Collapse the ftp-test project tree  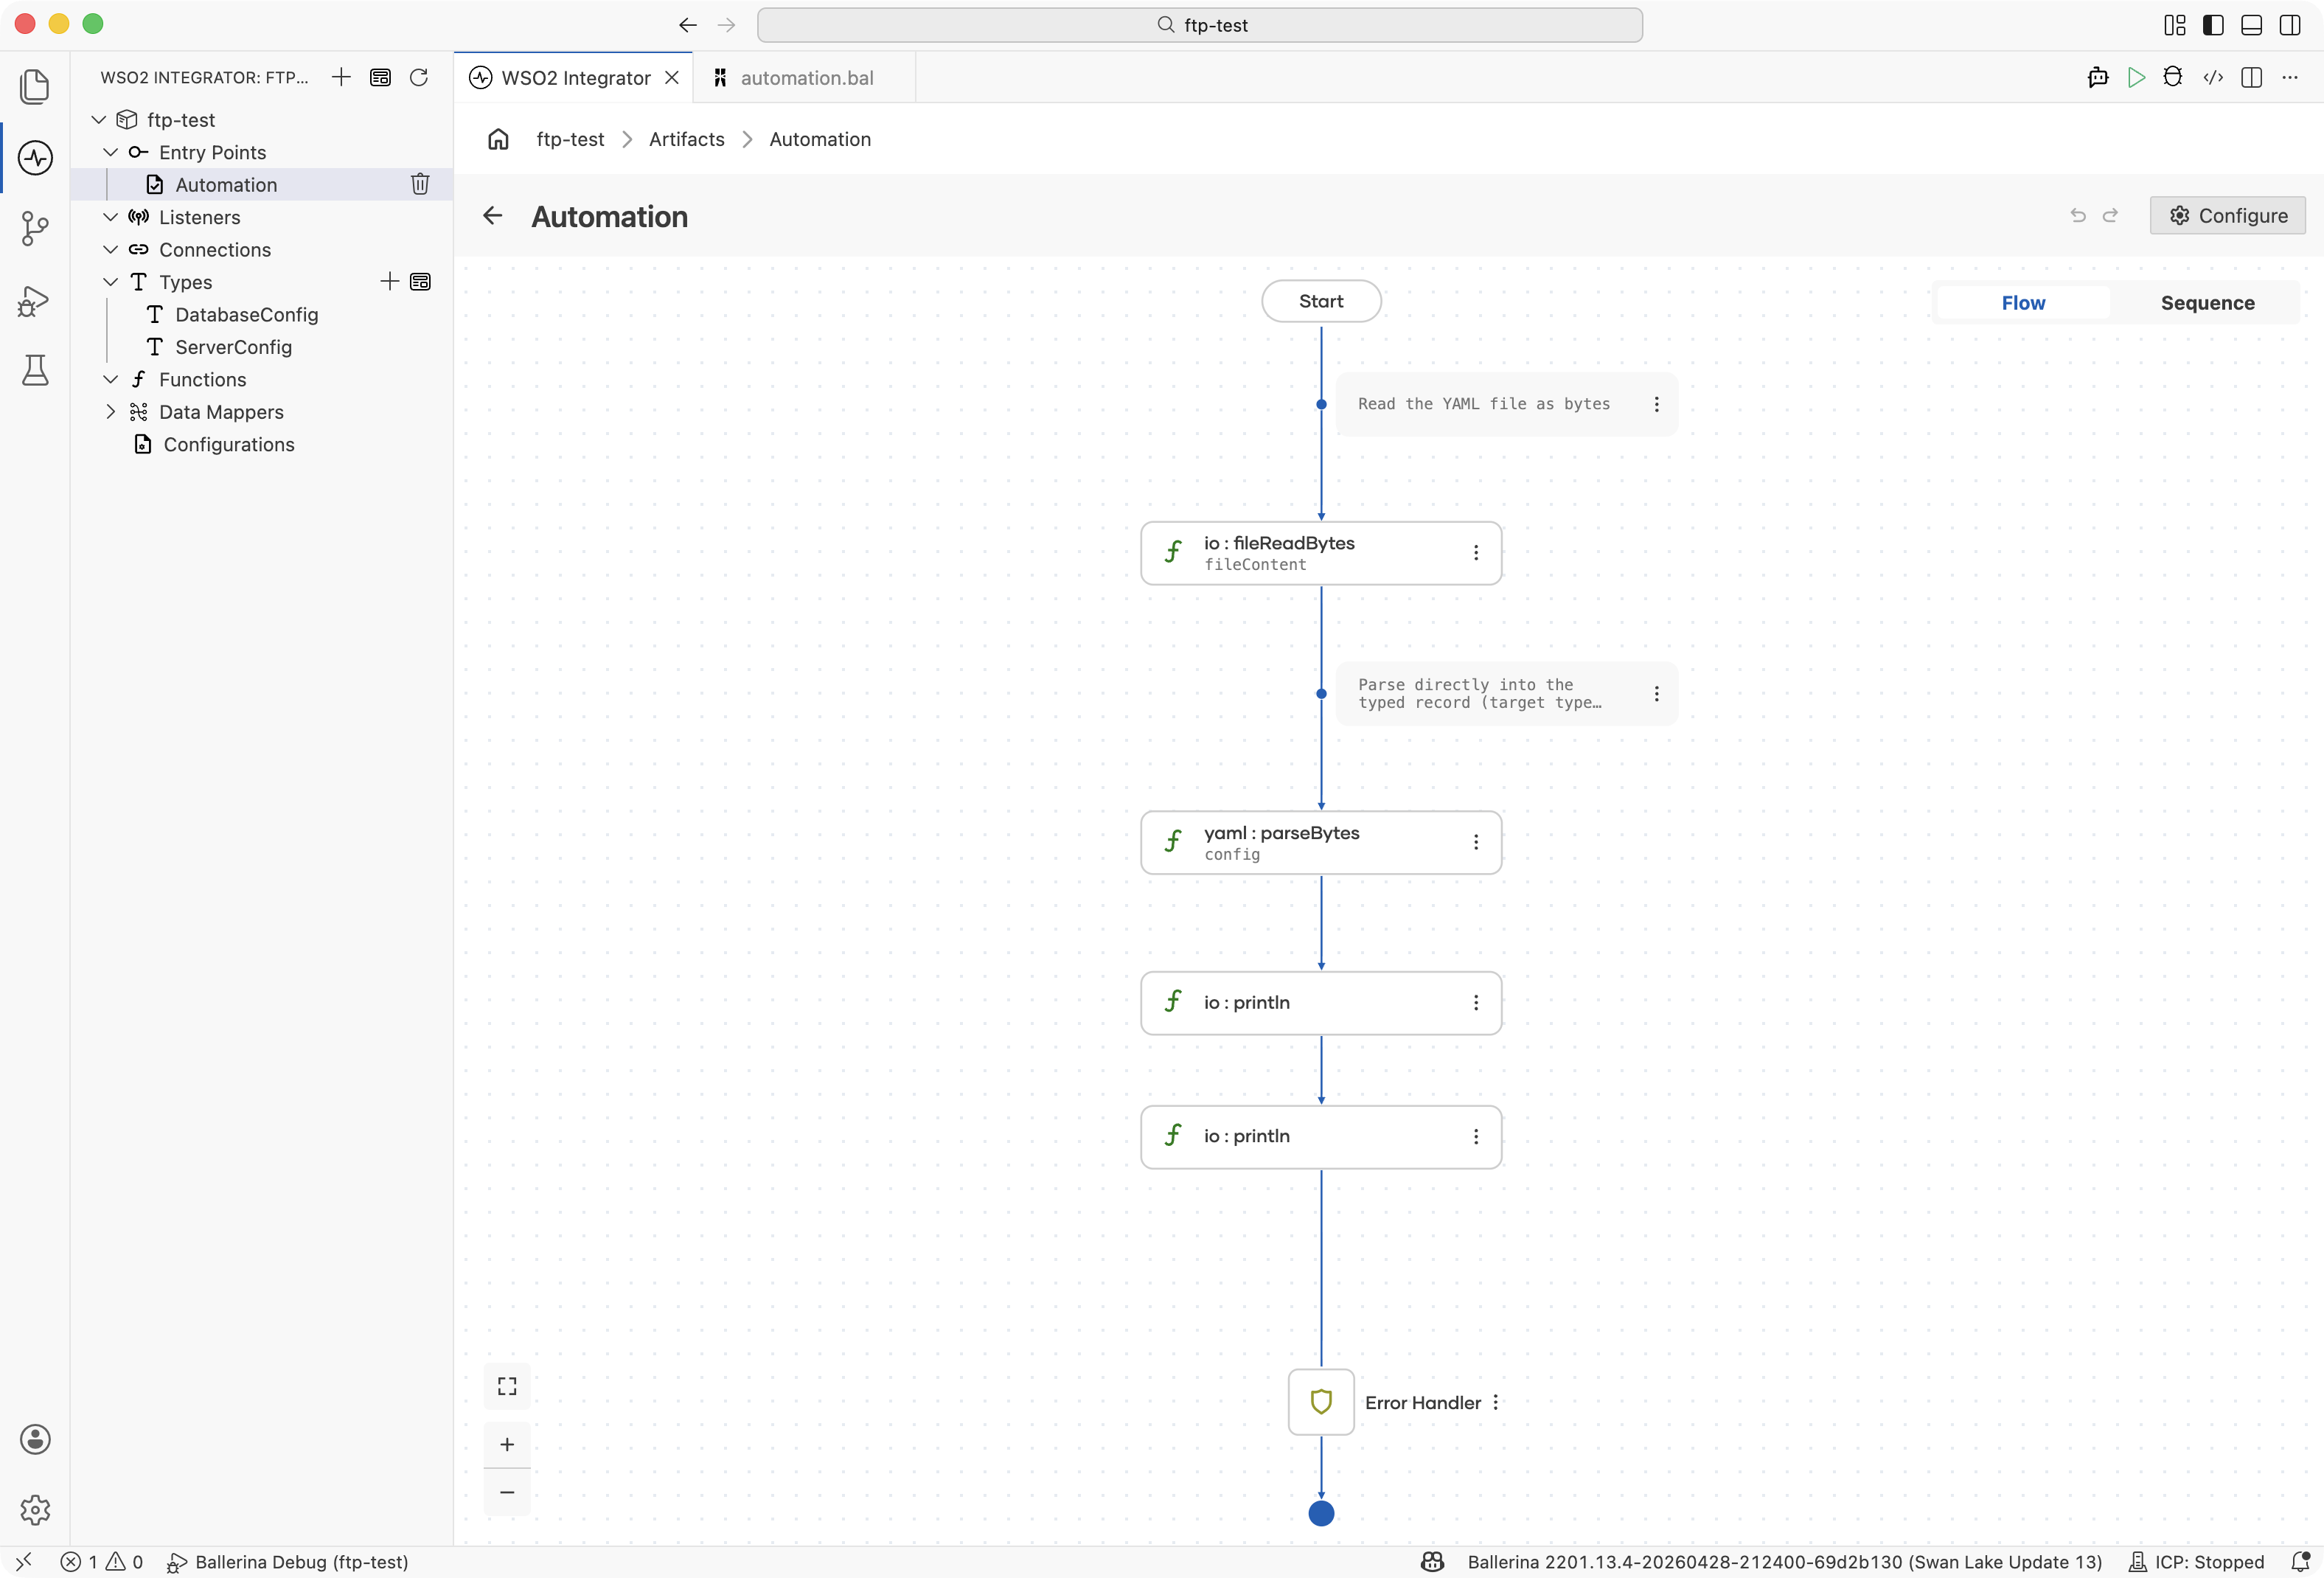click(99, 120)
